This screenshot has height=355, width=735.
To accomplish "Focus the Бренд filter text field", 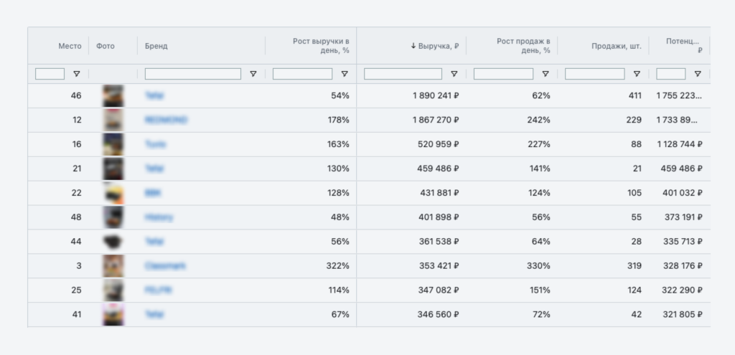I will (x=192, y=74).
